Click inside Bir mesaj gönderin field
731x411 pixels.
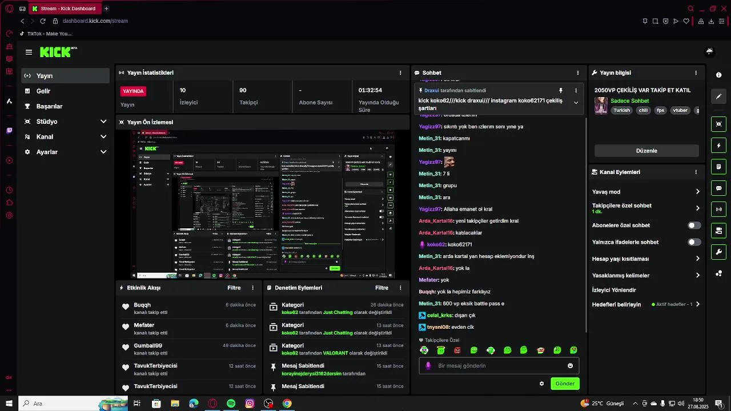pyautogui.click(x=499, y=366)
